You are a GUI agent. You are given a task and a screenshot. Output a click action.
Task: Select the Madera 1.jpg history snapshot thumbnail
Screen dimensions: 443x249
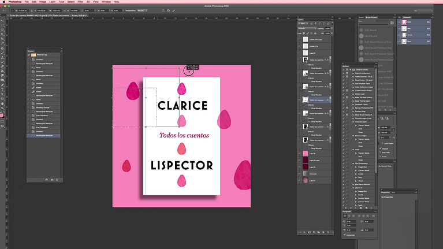[x=32, y=55]
